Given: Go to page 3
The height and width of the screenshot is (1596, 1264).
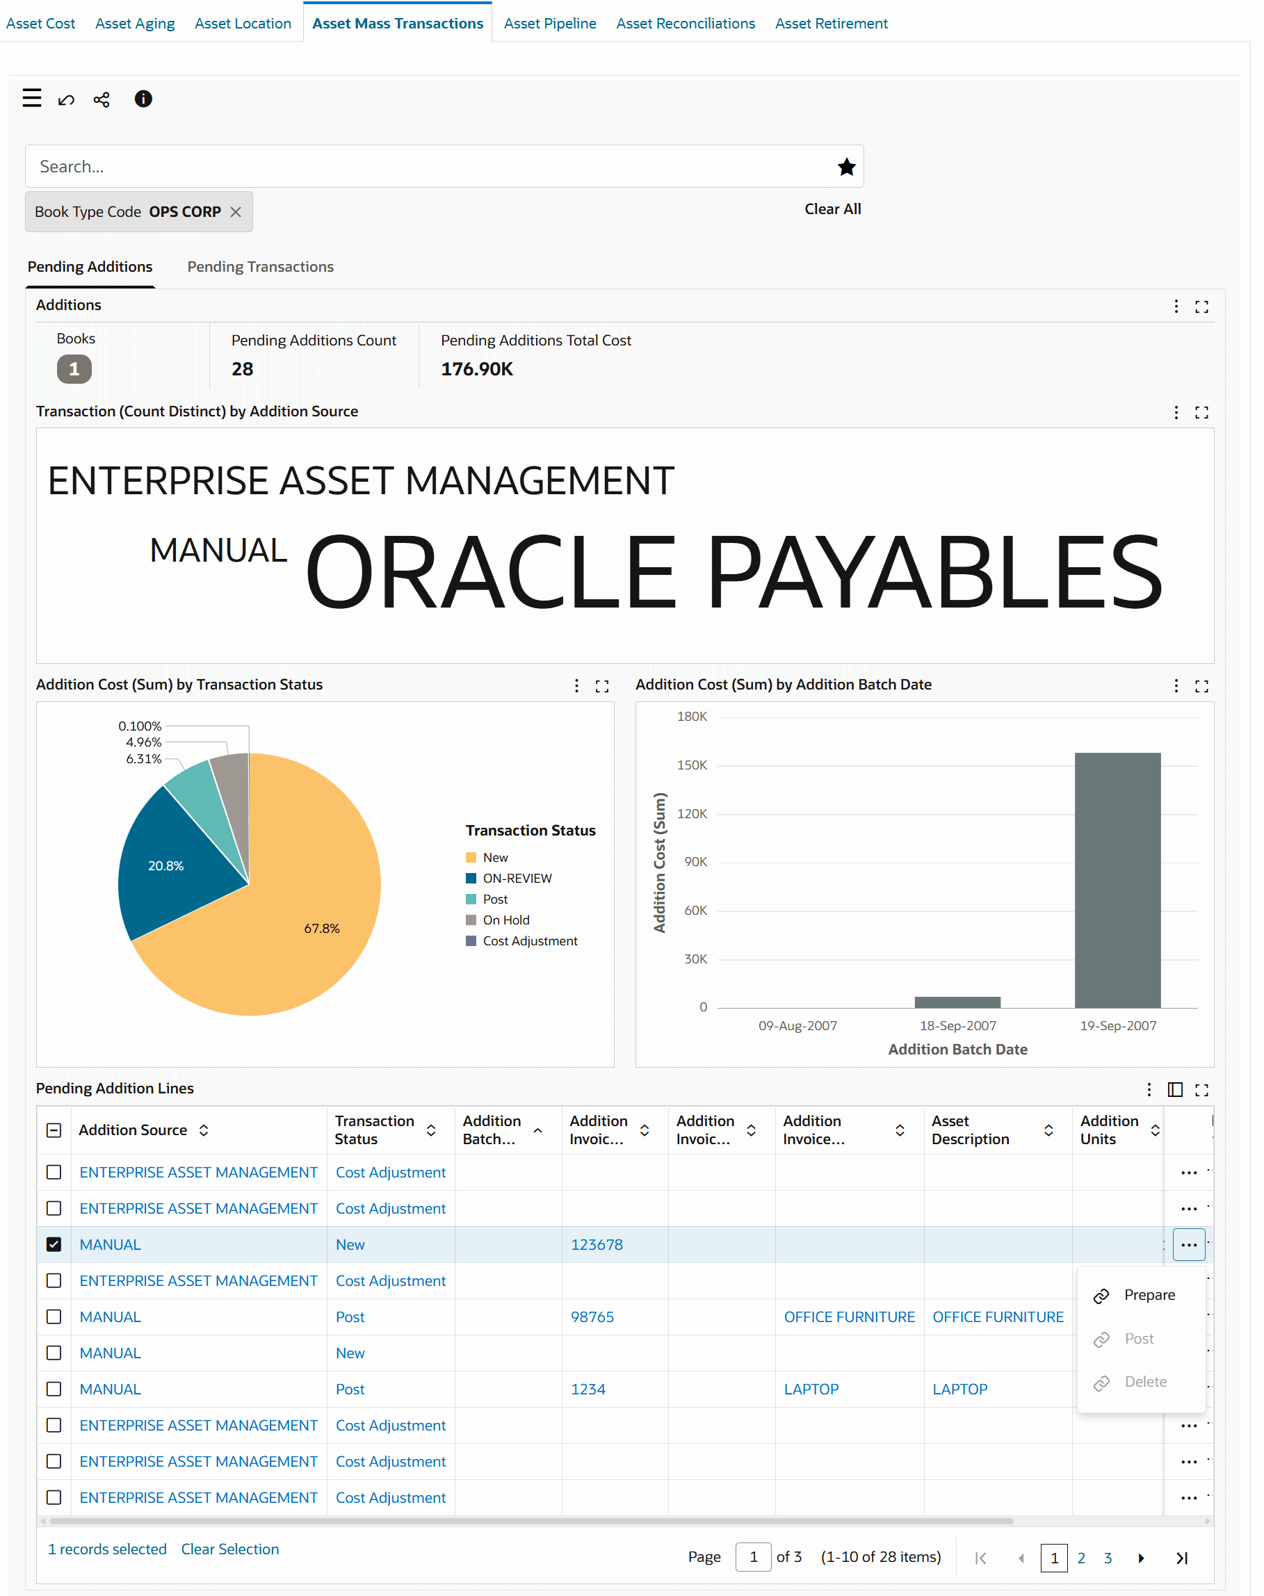Looking at the screenshot, I should (x=1108, y=1559).
